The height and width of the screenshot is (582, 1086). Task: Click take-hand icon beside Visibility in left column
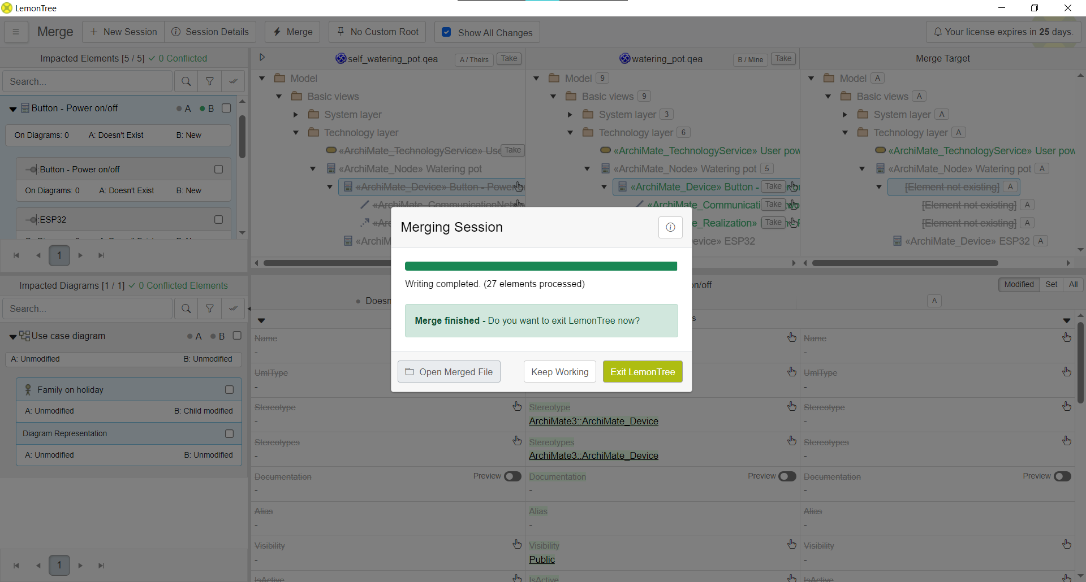click(517, 544)
